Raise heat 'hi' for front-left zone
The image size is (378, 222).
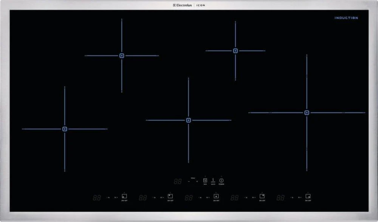click(116, 198)
